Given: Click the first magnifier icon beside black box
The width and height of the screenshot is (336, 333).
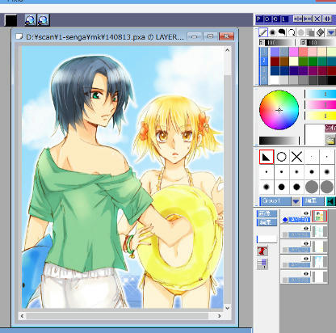Looking at the screenshot, I should point(31,20).
